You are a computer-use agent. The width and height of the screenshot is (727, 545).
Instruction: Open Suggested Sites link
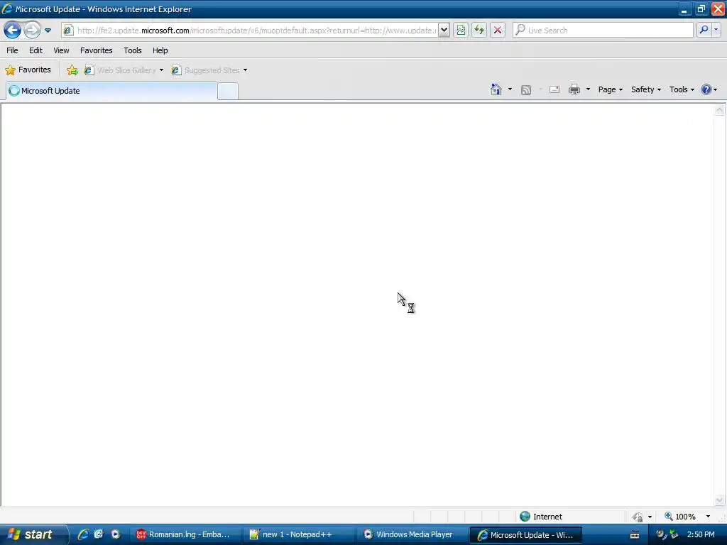pos(206,70)
